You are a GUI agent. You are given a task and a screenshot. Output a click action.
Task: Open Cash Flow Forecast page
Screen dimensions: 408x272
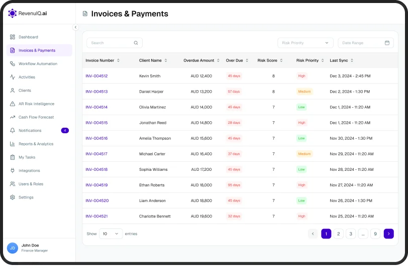coord(39,117)
